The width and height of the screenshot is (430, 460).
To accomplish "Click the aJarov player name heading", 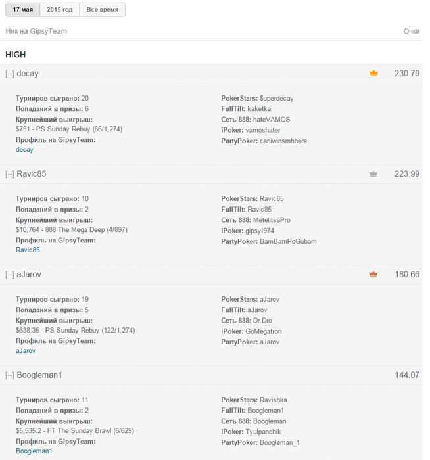I will coord(29,275).
